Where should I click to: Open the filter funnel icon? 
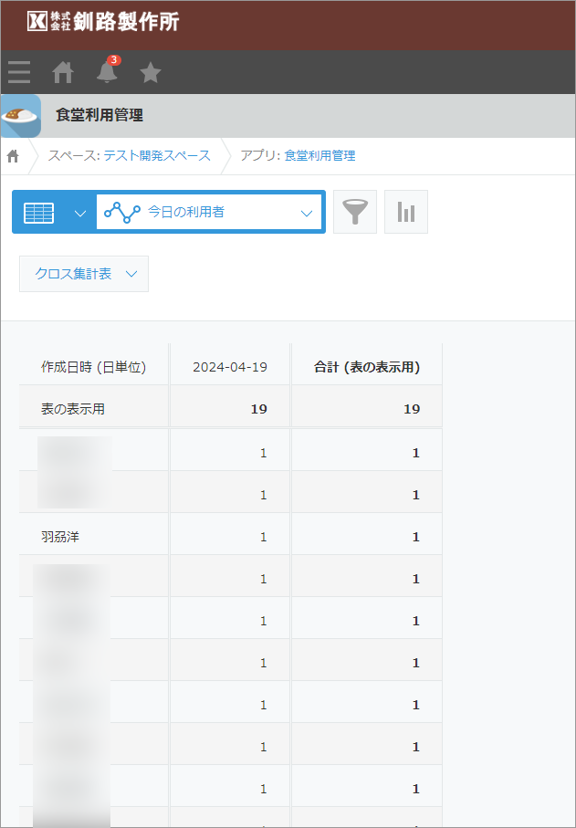coord(354,213)
